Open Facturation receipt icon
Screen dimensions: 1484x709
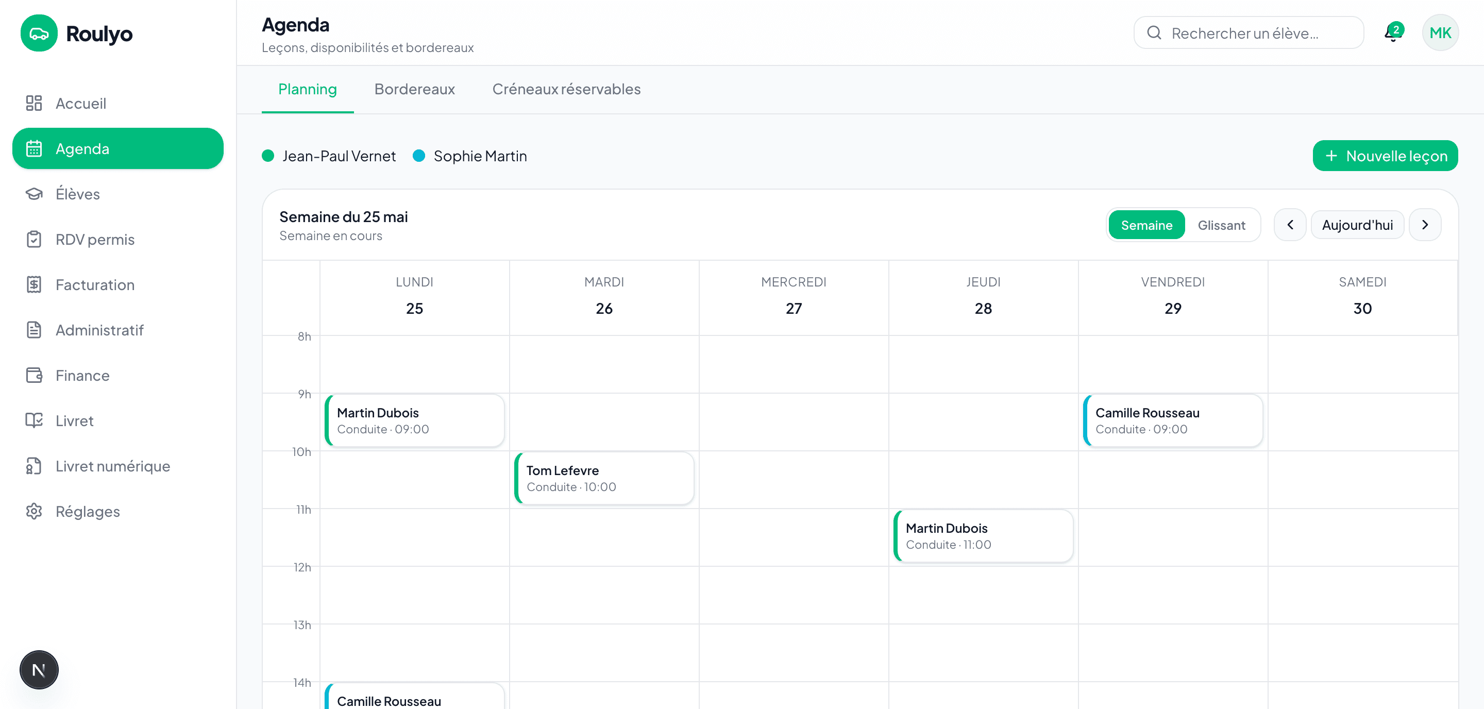34,284
